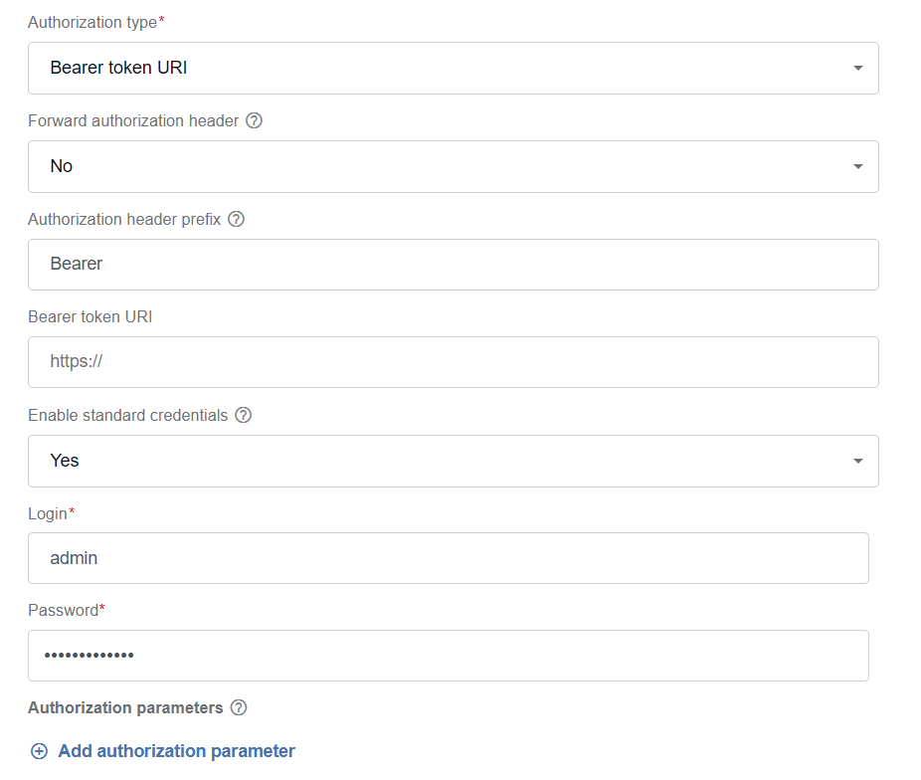Click the arrow on Bearer token URI select
The image size is (921, 780).
(x=858, y=68)
